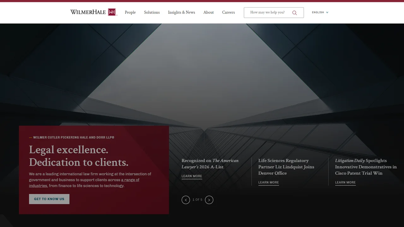Advance to next carousel slide
Viewport: 404px width, 227px height.
[x=209, y=200]
